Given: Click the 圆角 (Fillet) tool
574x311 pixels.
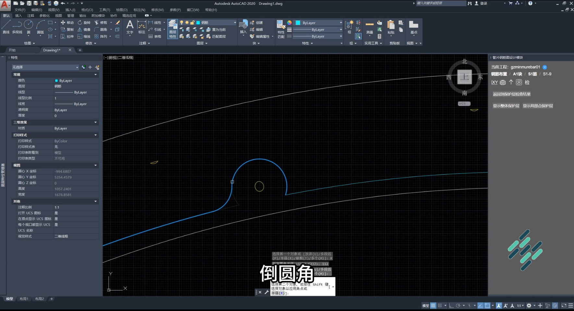Looking at the screenshot, I should tap(101, 29).
